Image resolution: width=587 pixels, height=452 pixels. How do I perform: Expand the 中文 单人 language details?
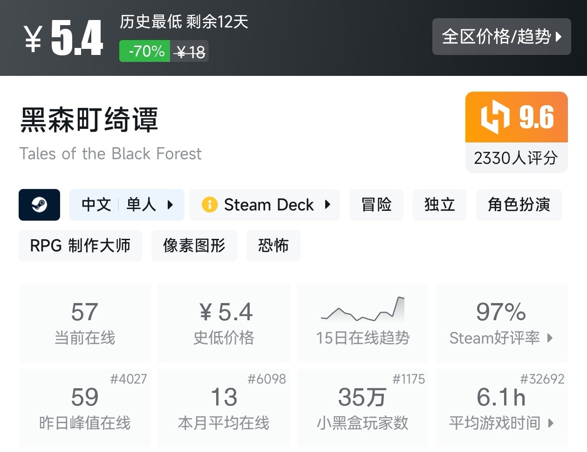(127, 204)
